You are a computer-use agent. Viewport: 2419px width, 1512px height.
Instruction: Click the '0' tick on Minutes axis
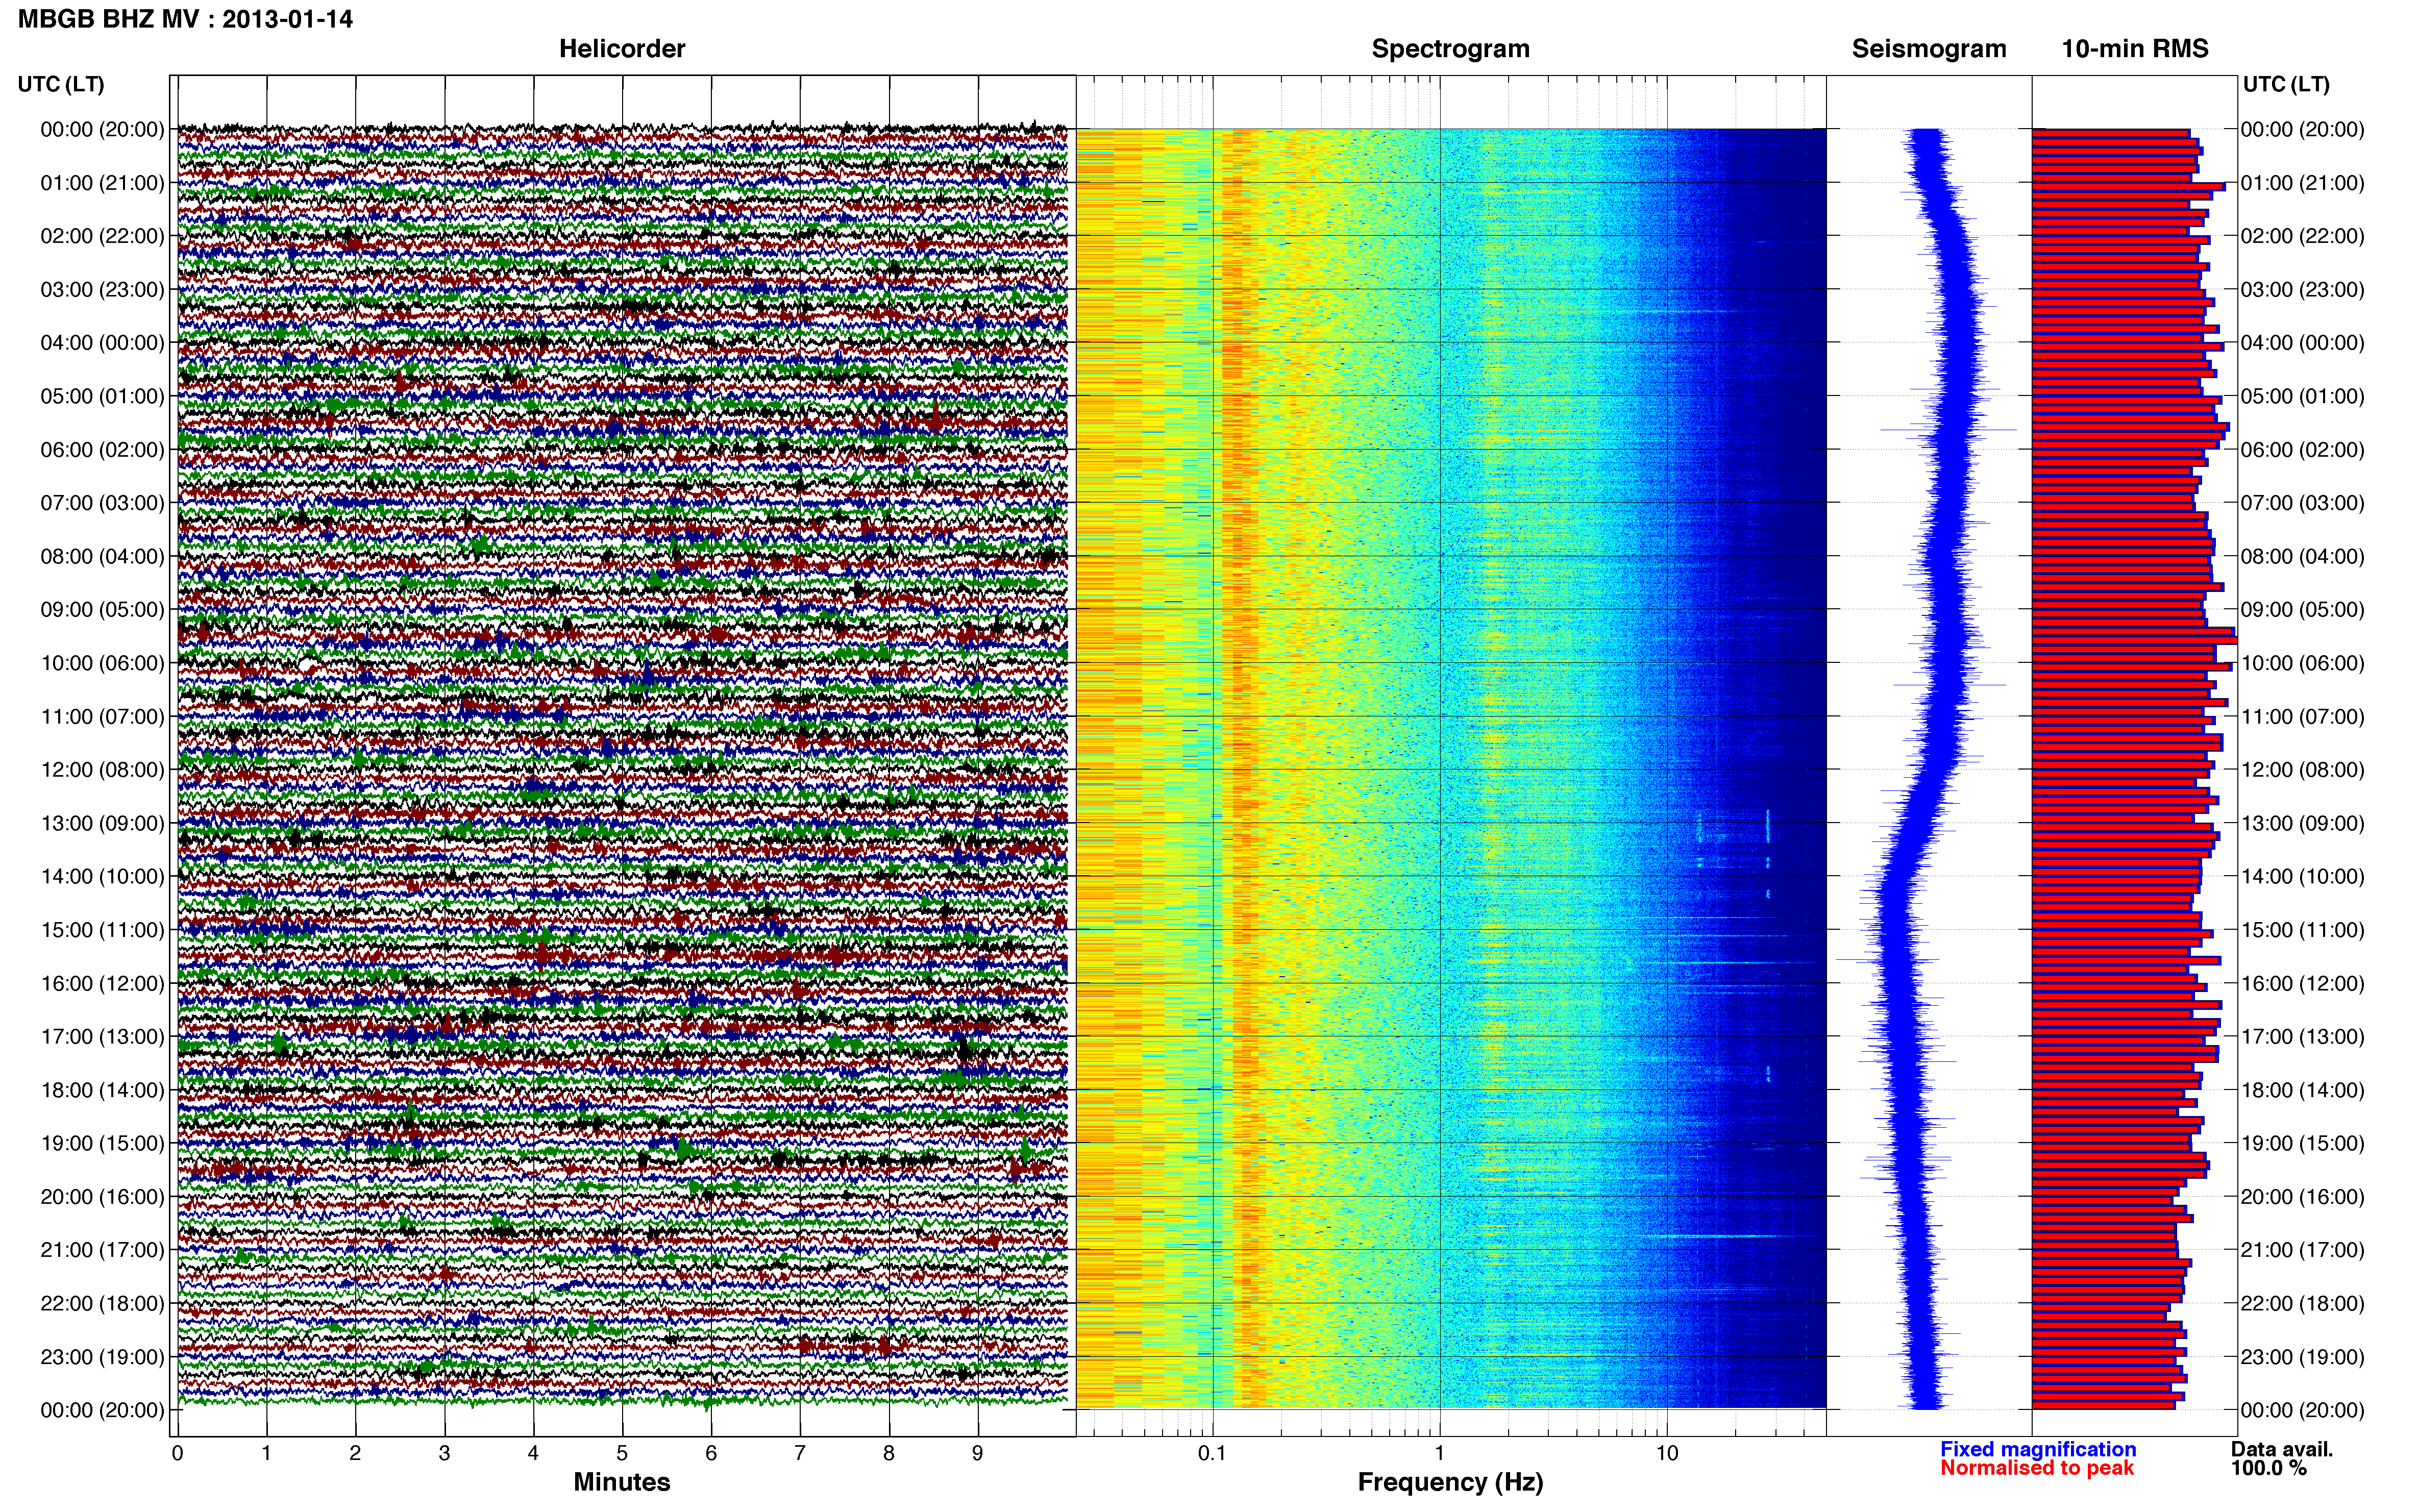pyautogui.click(x=178, y=1453)
